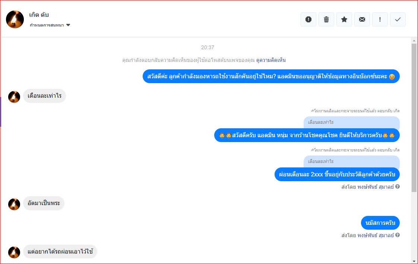The height and width of the screenshot is (264, 418).
Task: Select message bubble ผ่อนเดือนละ 2xxx
Action: pos(337,174)
